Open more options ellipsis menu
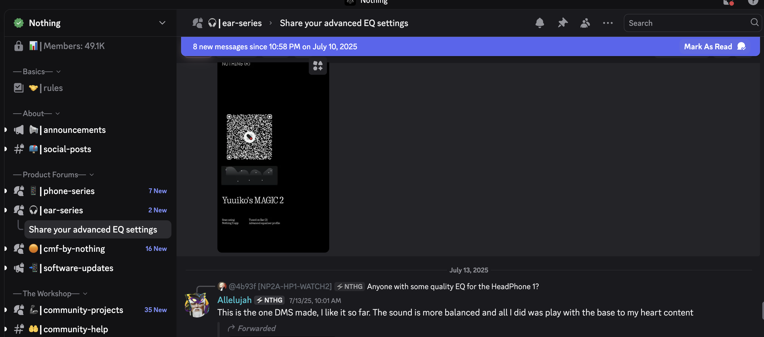Image resolution: width=764 pixels, height=337 pixels. [x=608, y=23]
